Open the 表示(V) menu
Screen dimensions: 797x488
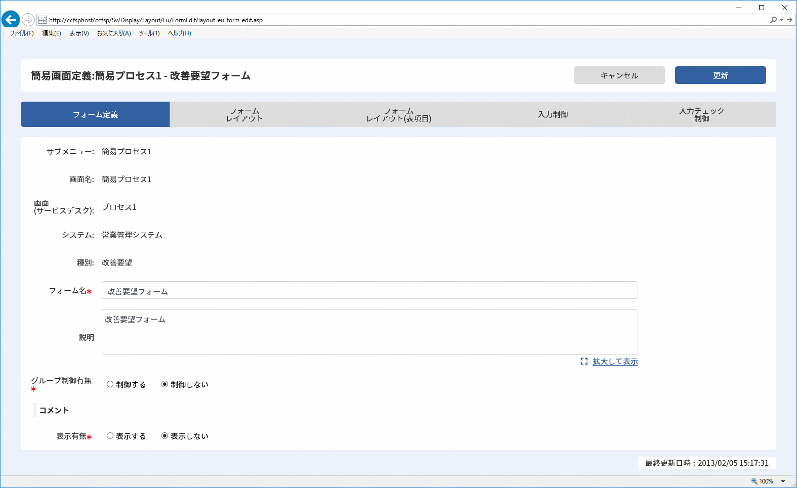tap(79, 33)
